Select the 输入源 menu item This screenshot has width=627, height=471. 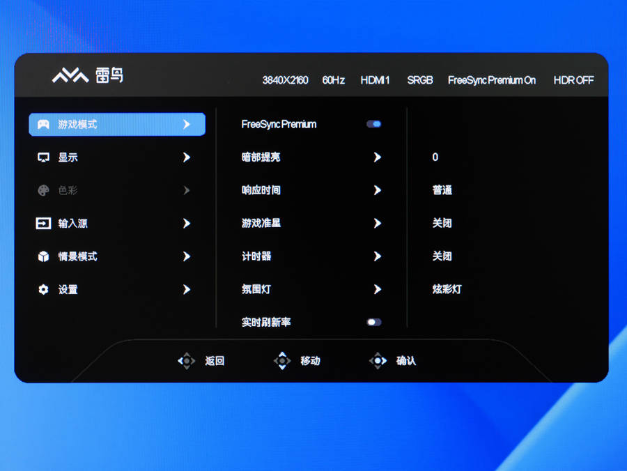pos(72,224)
